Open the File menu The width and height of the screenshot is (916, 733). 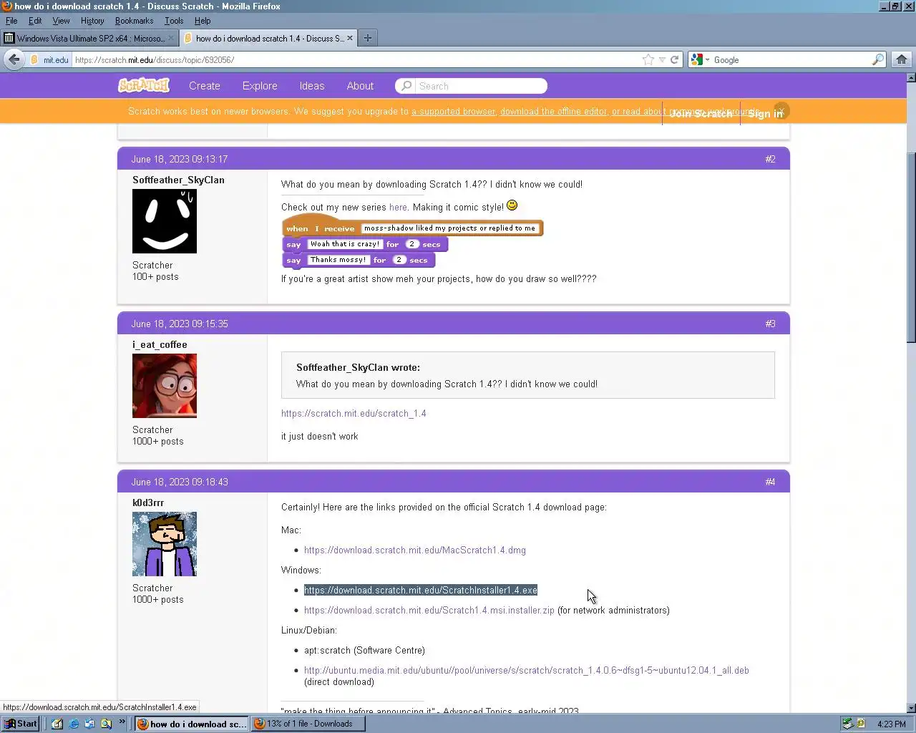coord(11,21)
